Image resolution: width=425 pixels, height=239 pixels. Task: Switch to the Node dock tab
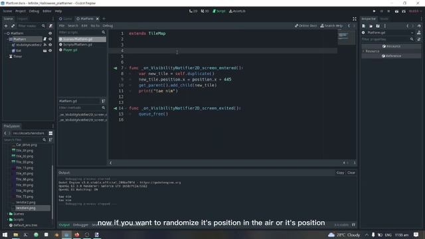click(384, 19)
